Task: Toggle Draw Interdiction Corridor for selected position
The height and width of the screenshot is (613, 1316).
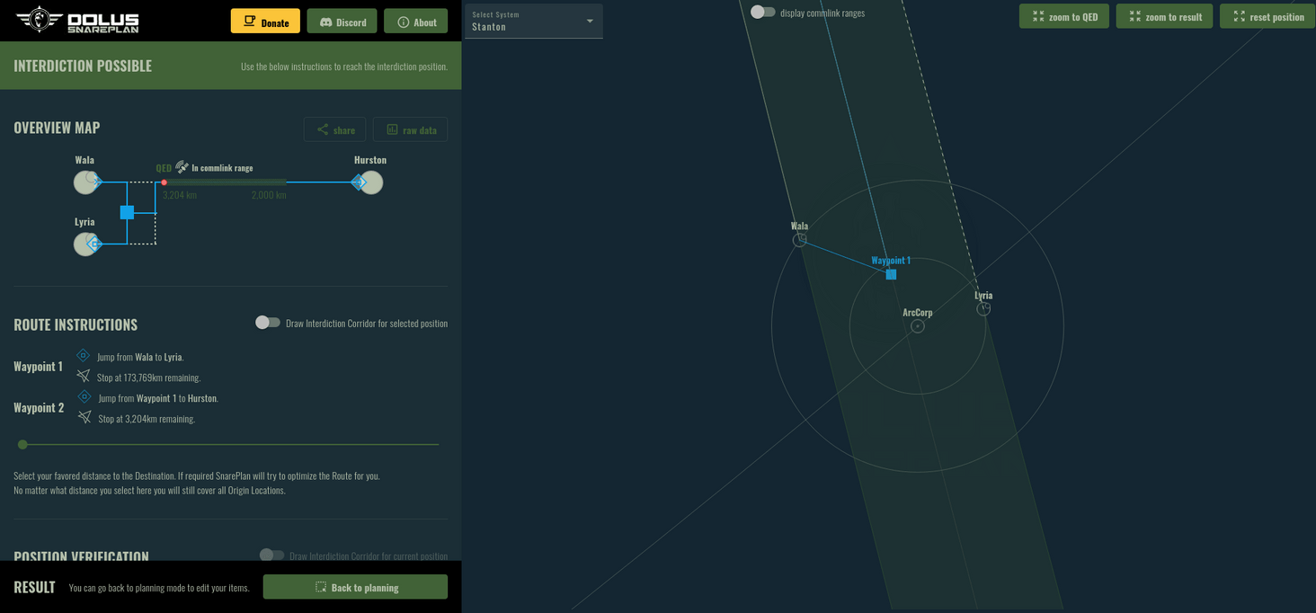Action: click(267, 321)
